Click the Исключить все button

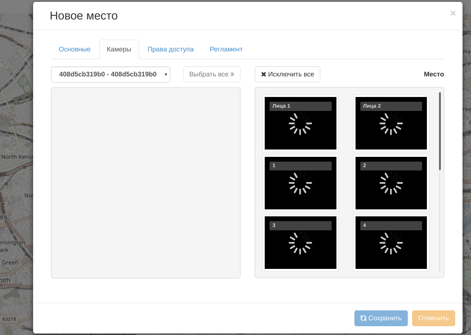[288, 74]
